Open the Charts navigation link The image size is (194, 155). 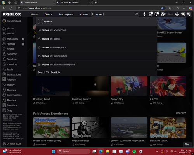coord(48,14)
